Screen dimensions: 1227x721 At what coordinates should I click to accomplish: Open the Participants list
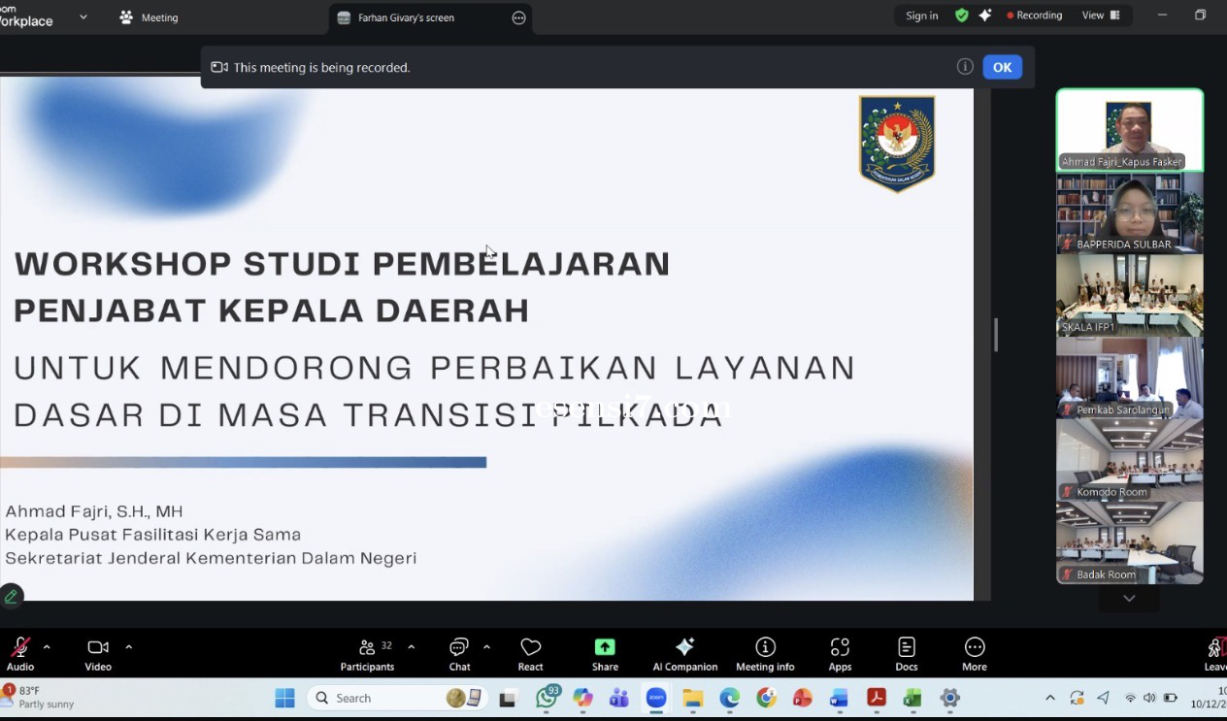coord(368,652)
